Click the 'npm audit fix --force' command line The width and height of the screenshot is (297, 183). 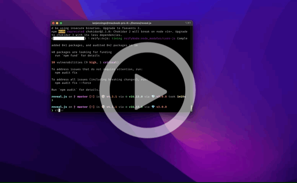point(73,83)
